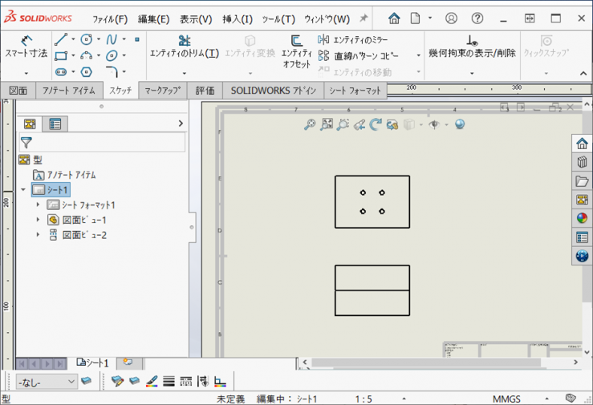Select the Sketch Fillet tool
The image size is (593, 405).
(112, 71)
